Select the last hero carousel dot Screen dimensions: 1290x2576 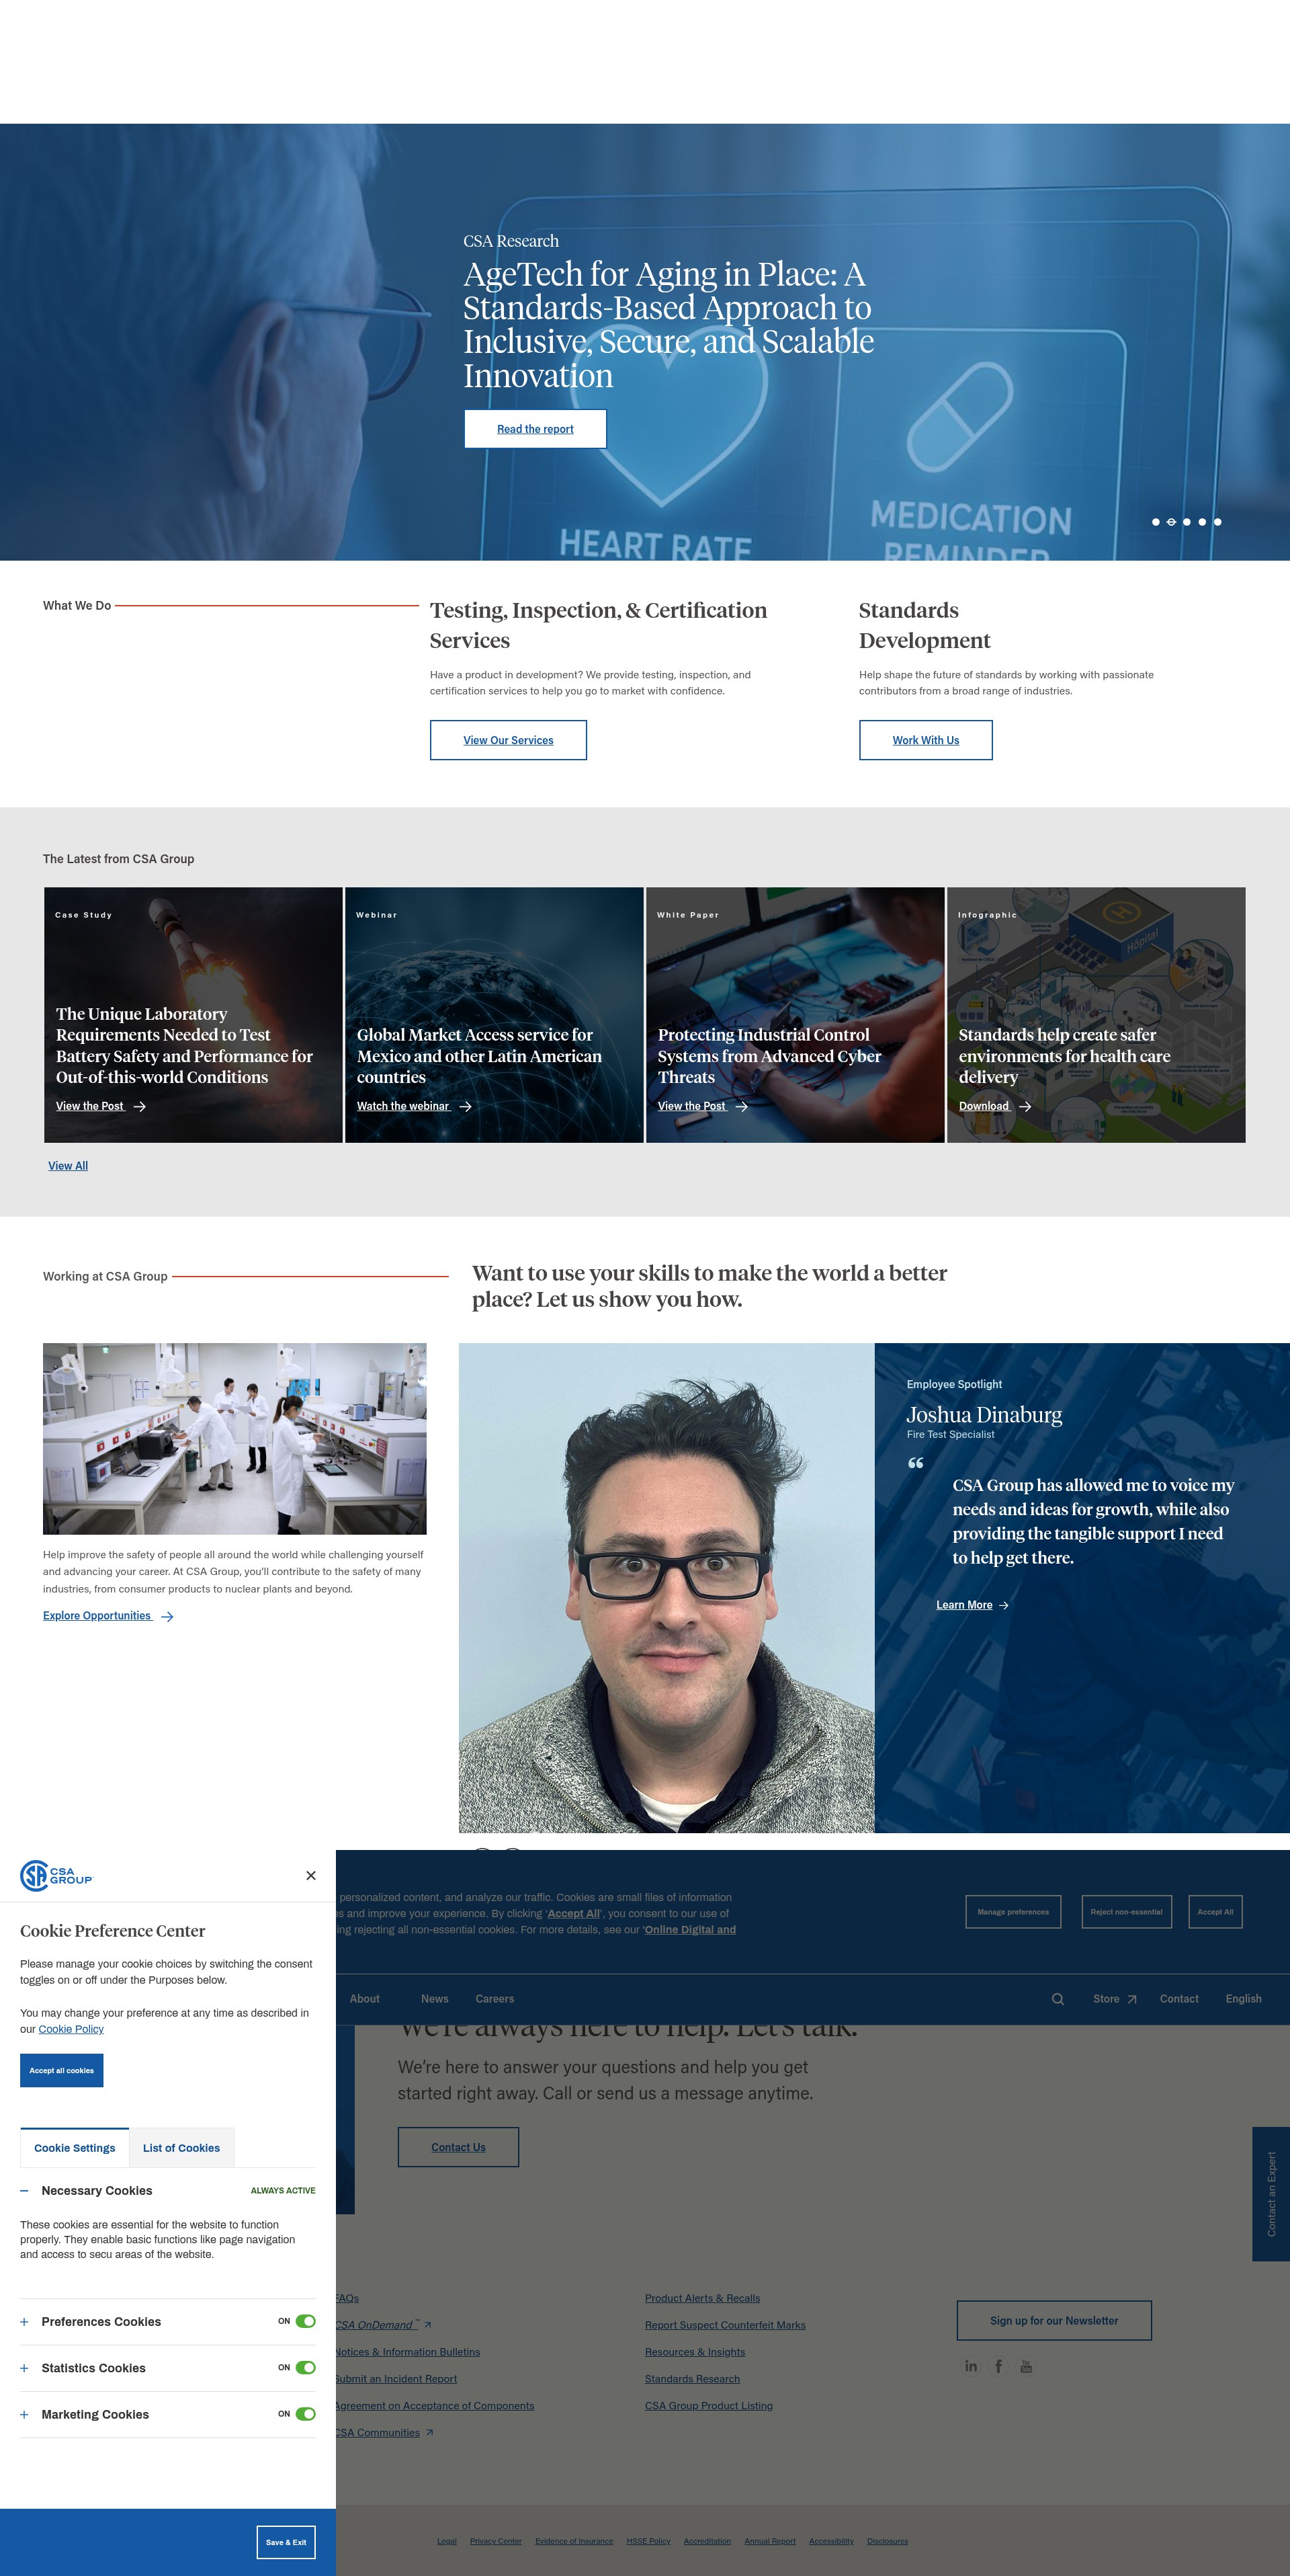[1217, 522]
